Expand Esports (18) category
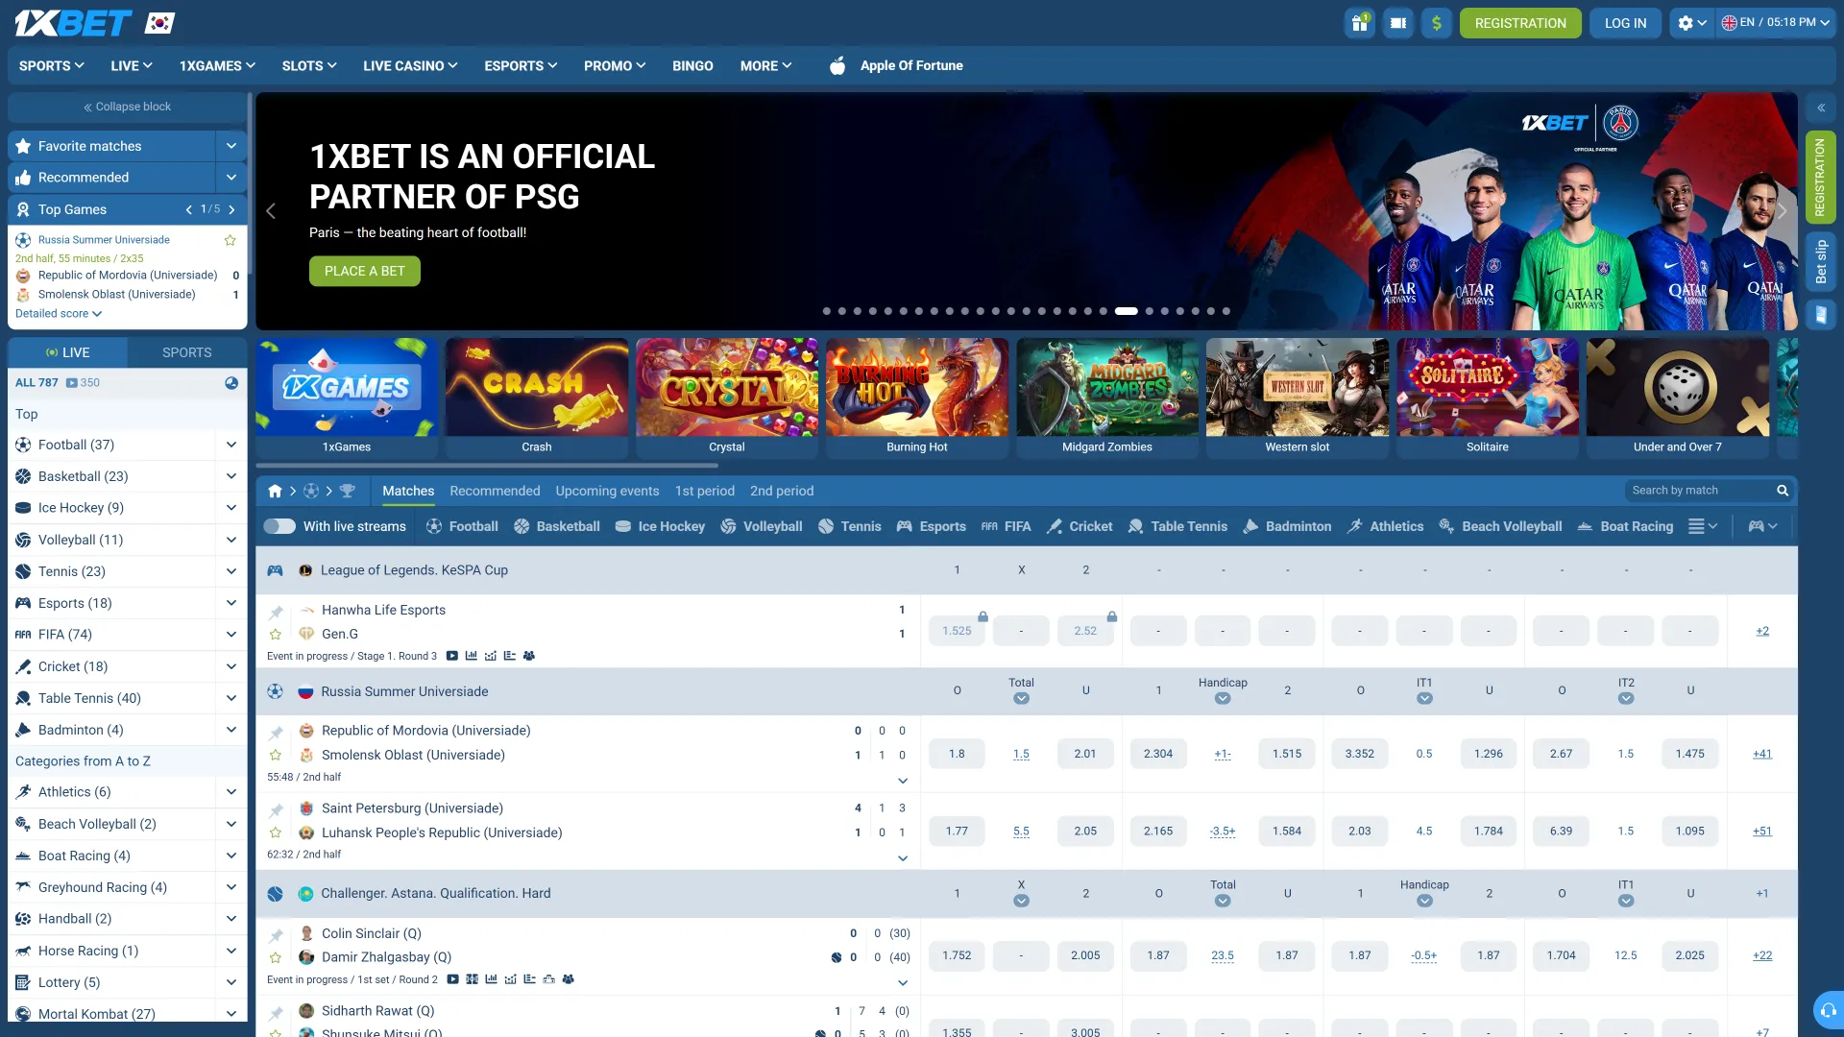The height and width of the screenshot is (1037, 1844). pos(231,603)
